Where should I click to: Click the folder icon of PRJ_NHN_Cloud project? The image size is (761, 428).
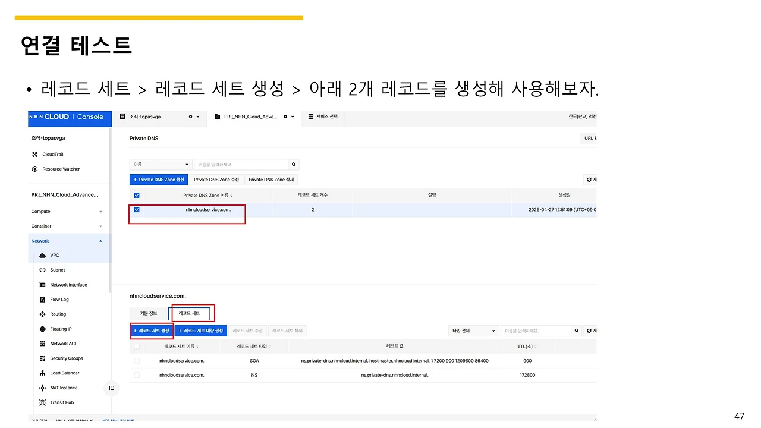(217, 117)
